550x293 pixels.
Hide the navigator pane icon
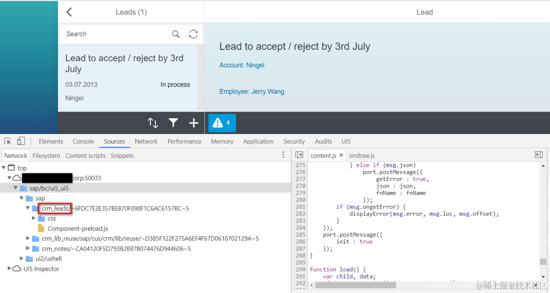(299, 155)
